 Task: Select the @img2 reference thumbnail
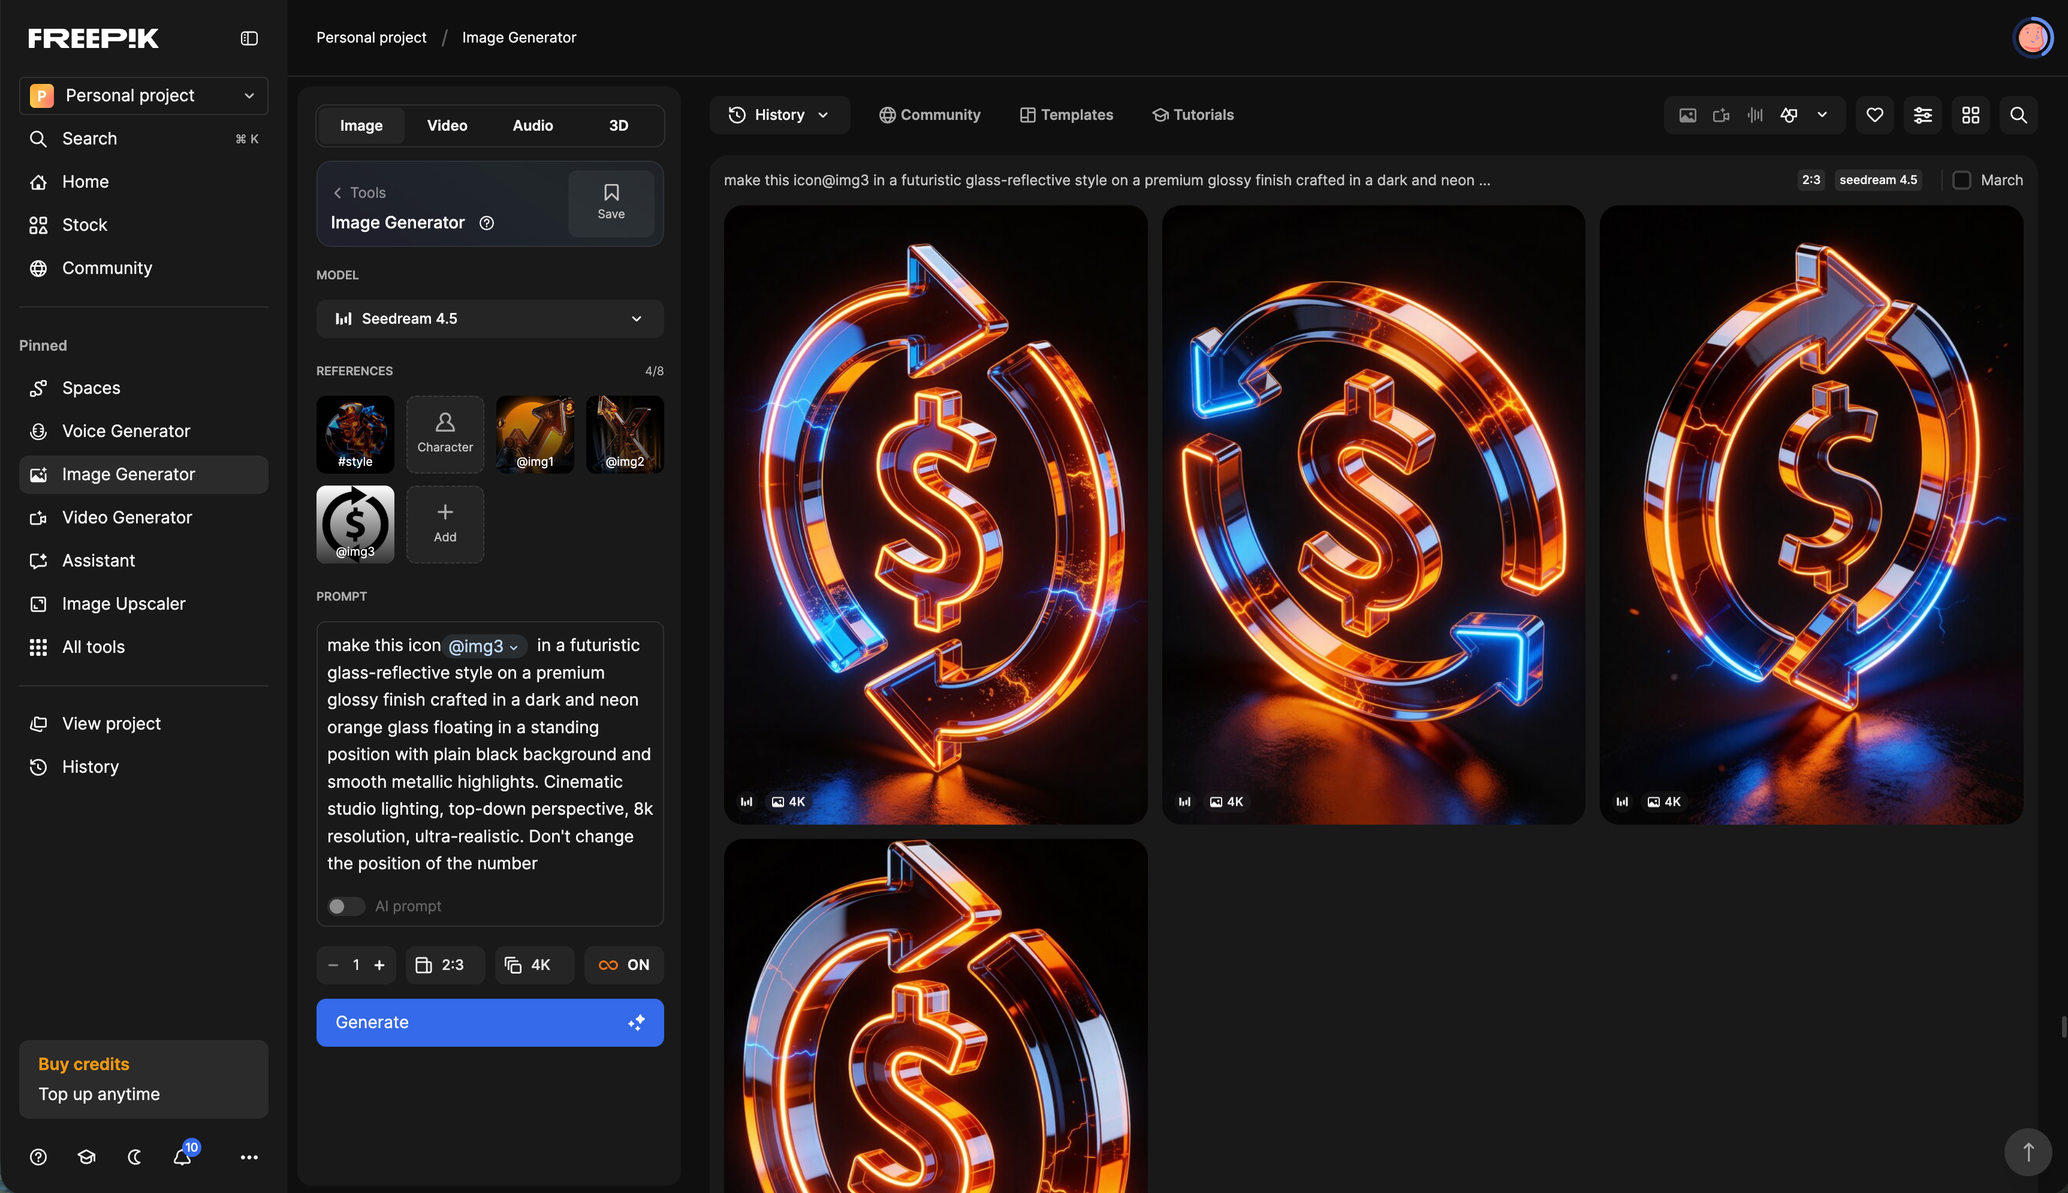(625, 434)
